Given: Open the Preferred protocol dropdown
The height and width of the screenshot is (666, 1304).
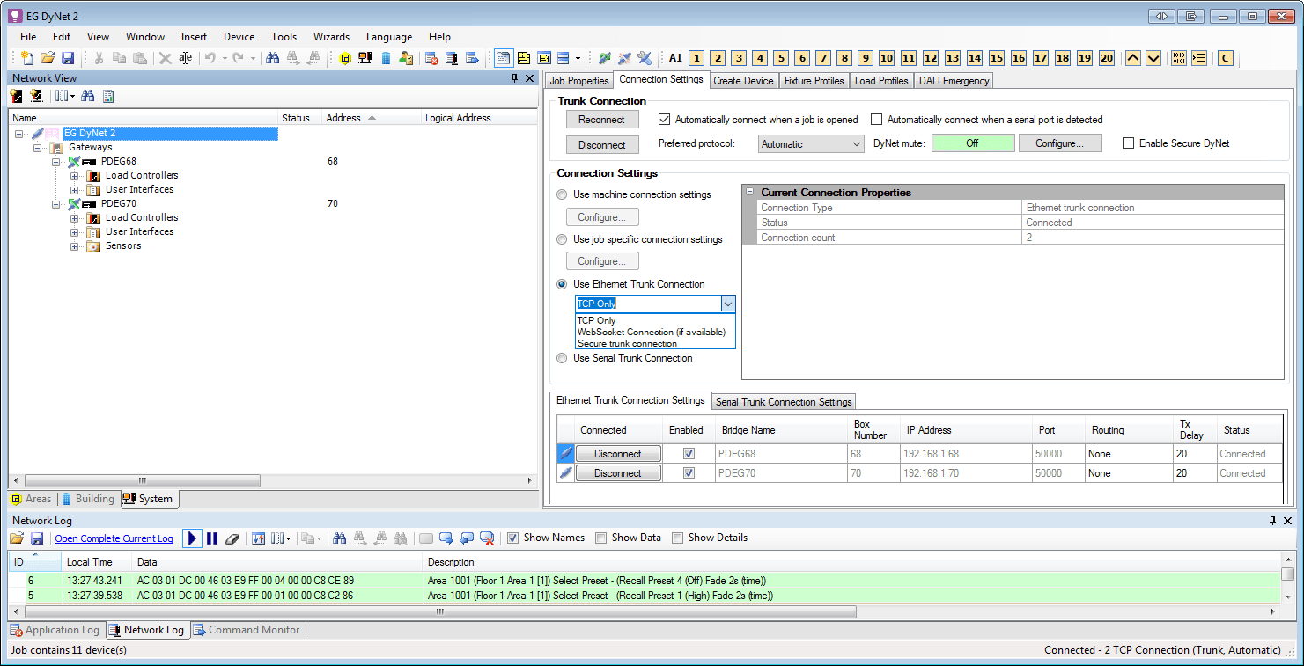Looking at the screenshot, I should click(x=810, y=144).
